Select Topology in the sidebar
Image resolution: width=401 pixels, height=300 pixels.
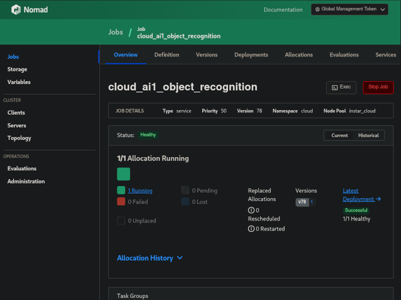coord(19,138)
